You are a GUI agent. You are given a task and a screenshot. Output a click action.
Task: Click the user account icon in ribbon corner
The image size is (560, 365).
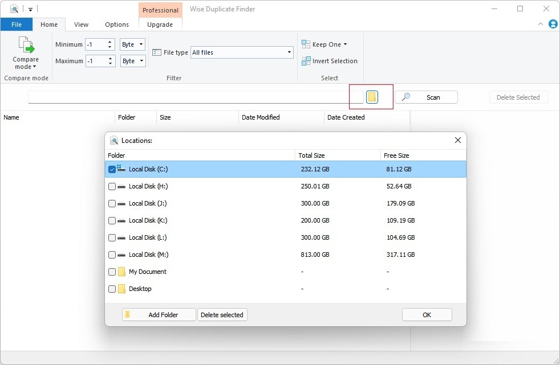pos(553,24)
